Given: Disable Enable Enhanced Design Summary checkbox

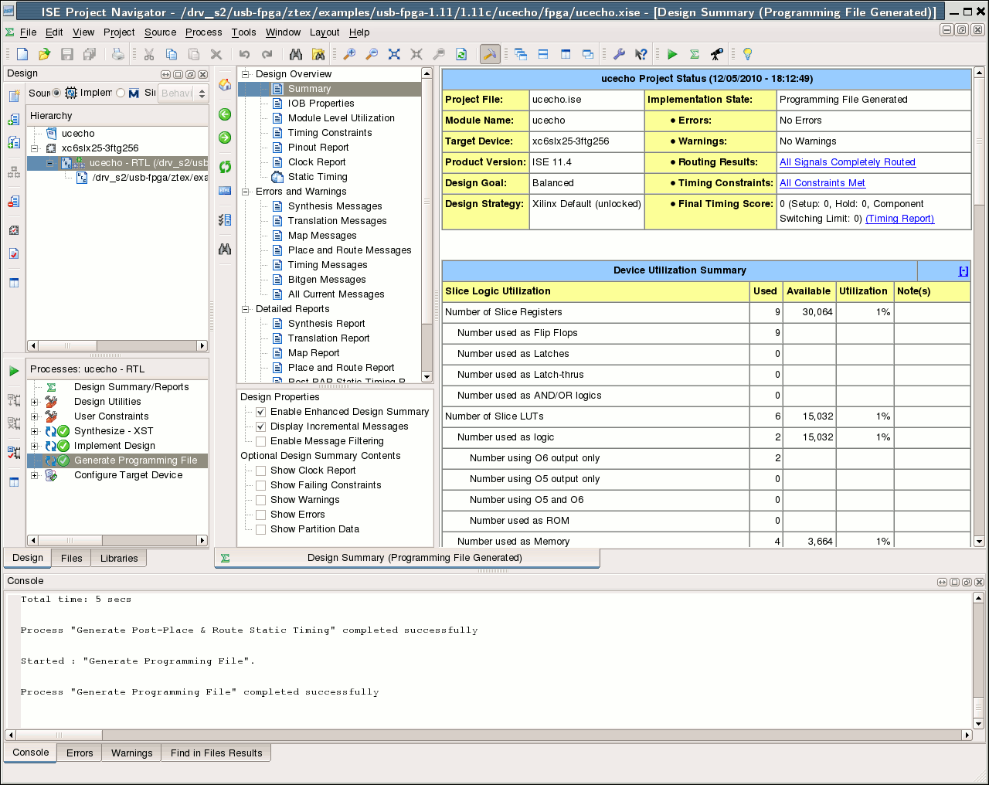Looking at the screenshot, I should coord(261,412).
